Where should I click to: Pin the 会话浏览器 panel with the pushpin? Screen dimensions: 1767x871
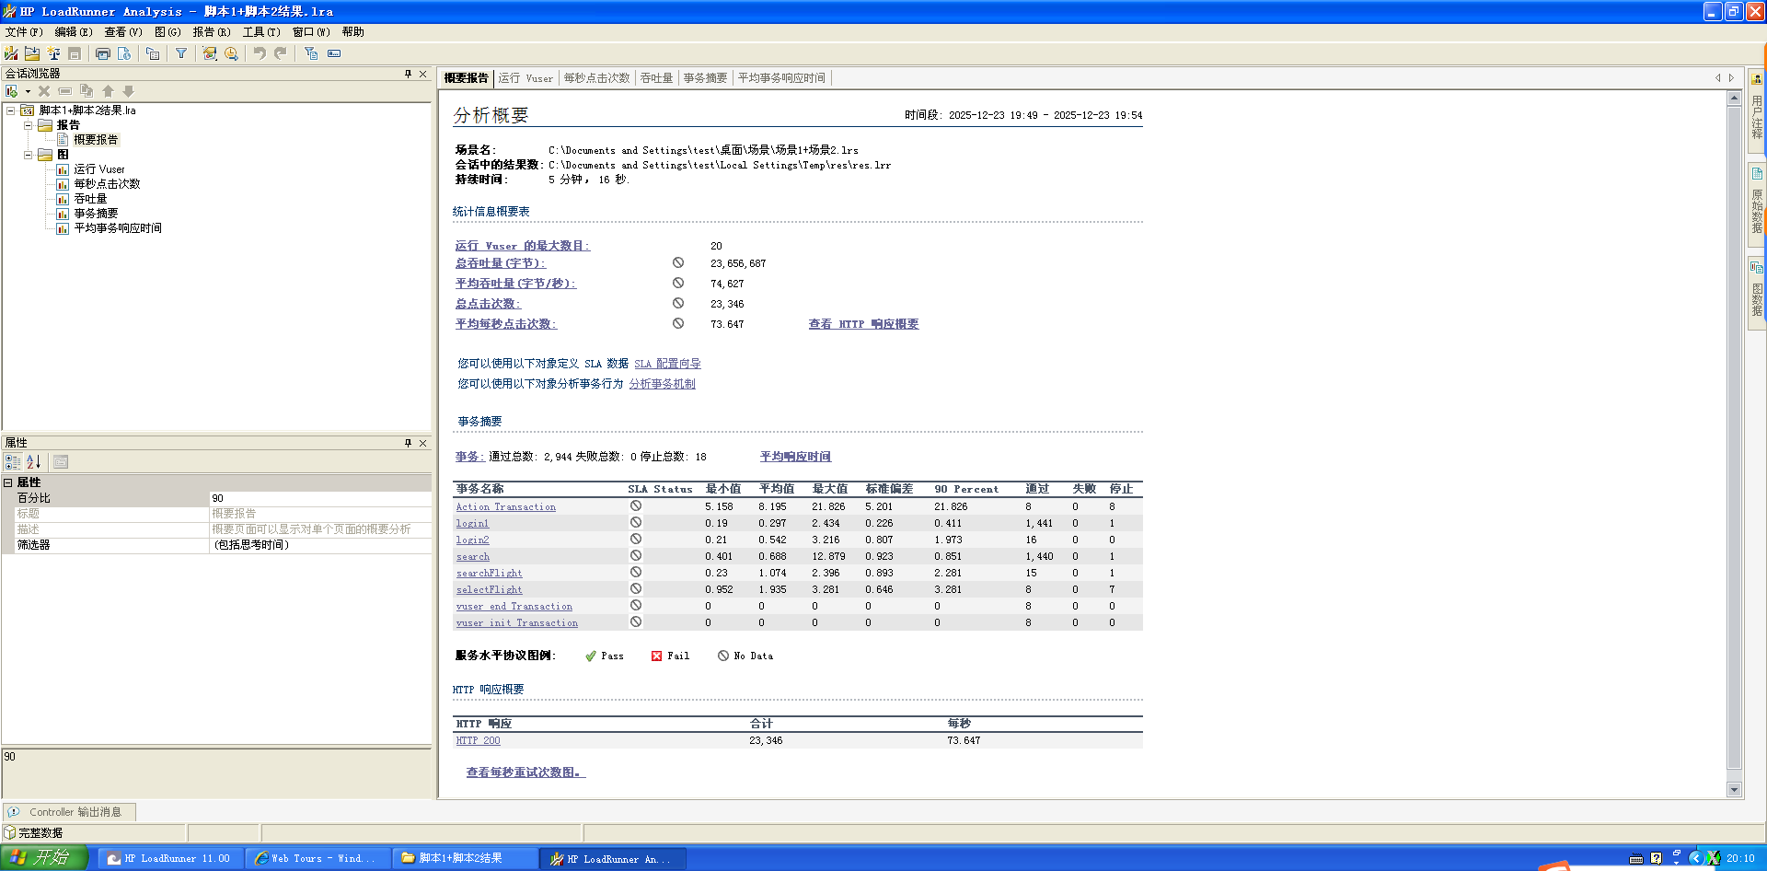pyautogui.click(x=408, y=74)
